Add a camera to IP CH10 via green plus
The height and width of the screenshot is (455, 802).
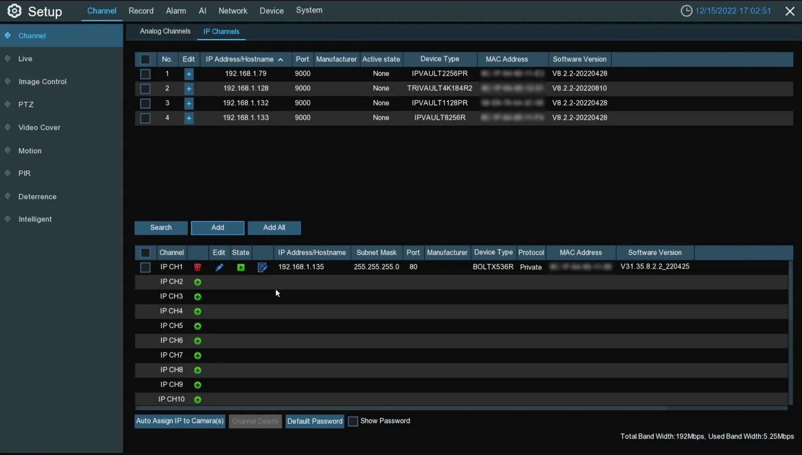tap(198, 400)
